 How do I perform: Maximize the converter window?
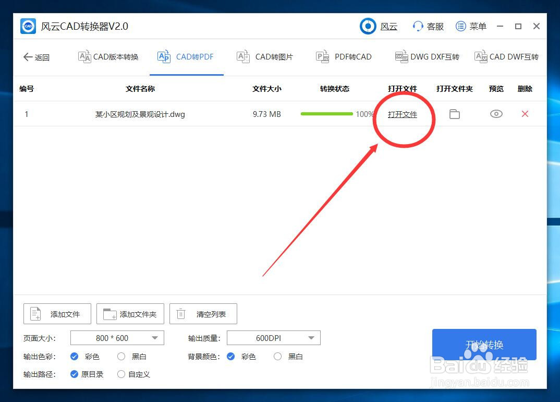[518, 26]
